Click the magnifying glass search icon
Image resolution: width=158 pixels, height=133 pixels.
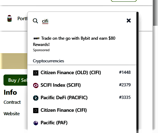pyautogui.click(x=35, y=21)
